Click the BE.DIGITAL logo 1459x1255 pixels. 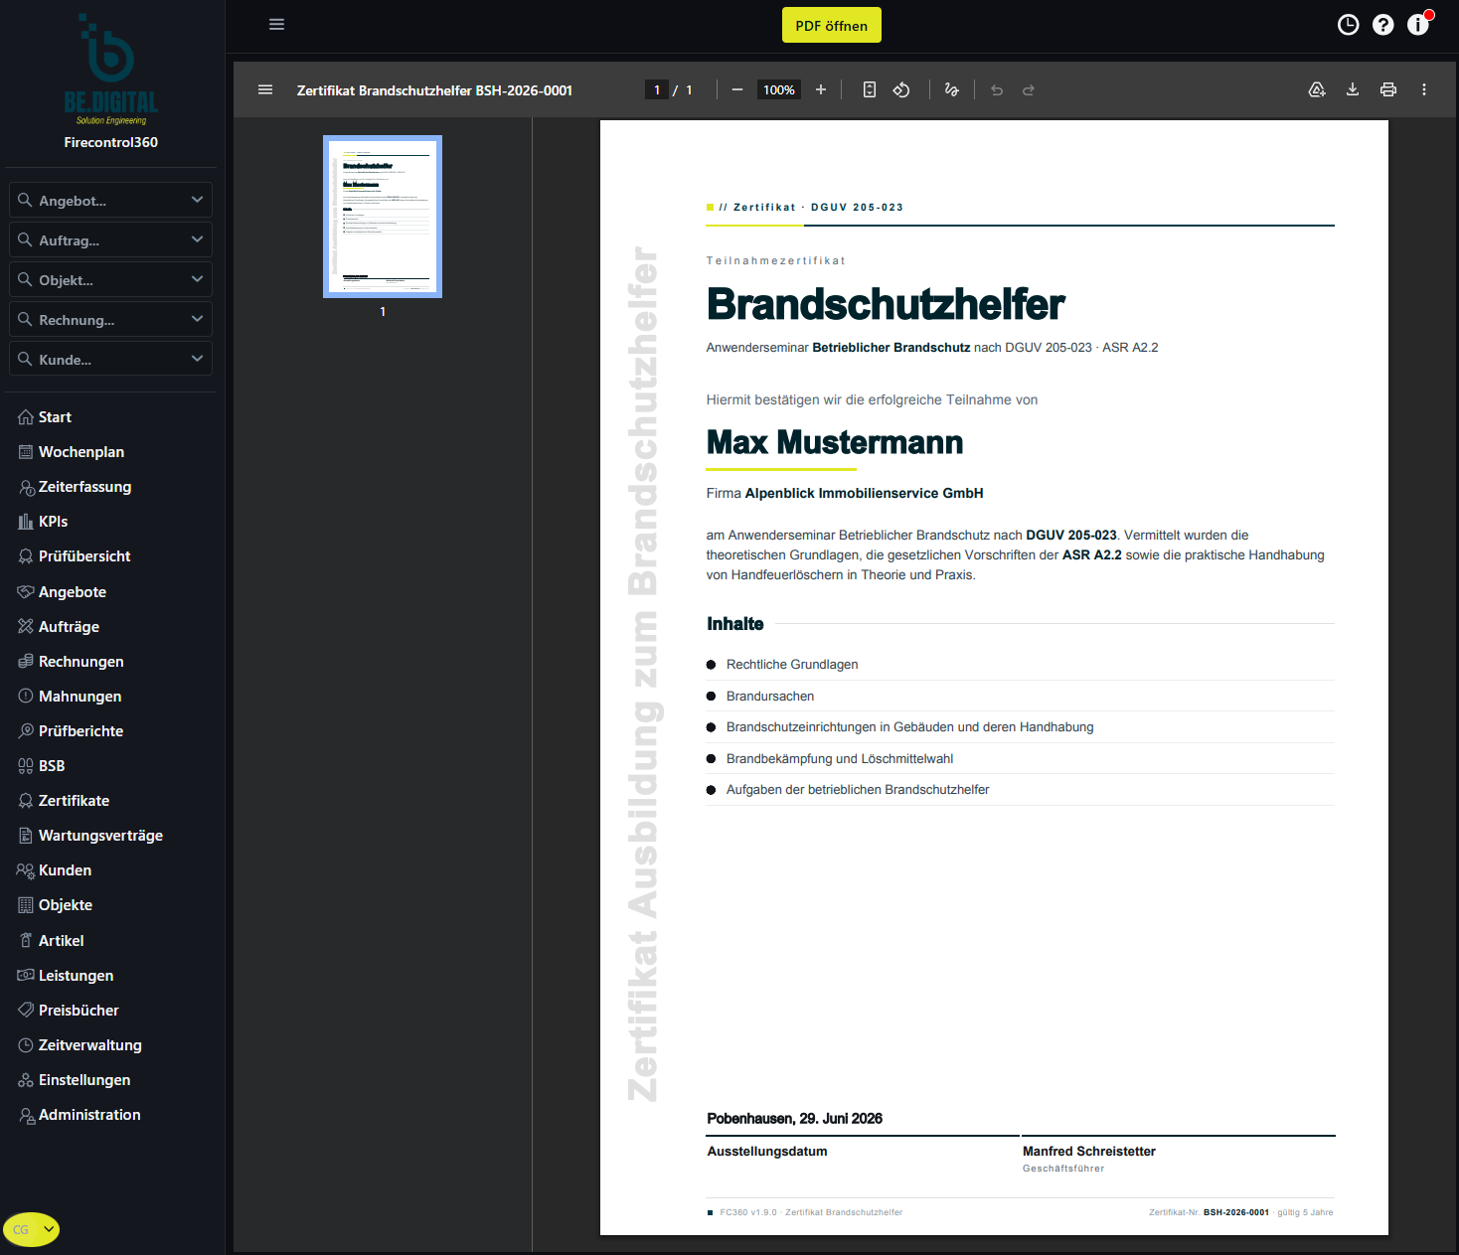click(x=111, y=70)
